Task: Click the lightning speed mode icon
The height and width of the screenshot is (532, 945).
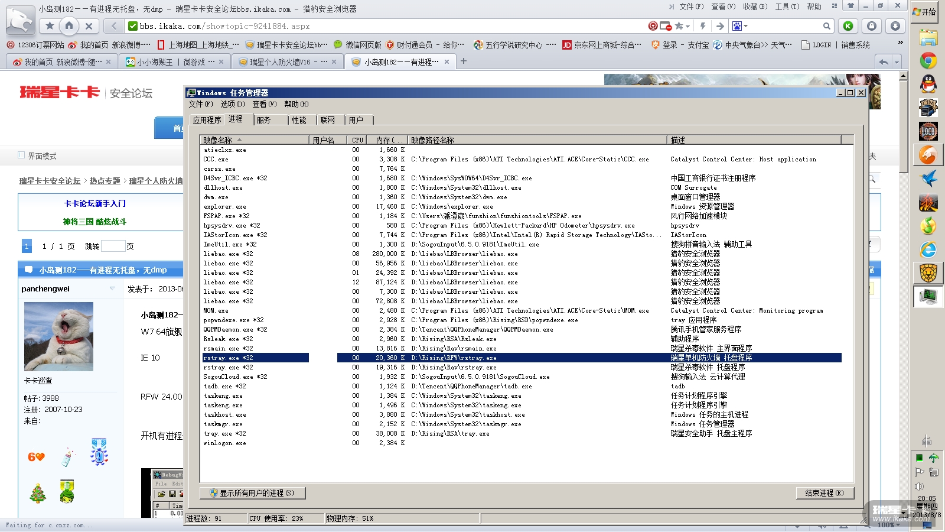Action: coord(703,26)
